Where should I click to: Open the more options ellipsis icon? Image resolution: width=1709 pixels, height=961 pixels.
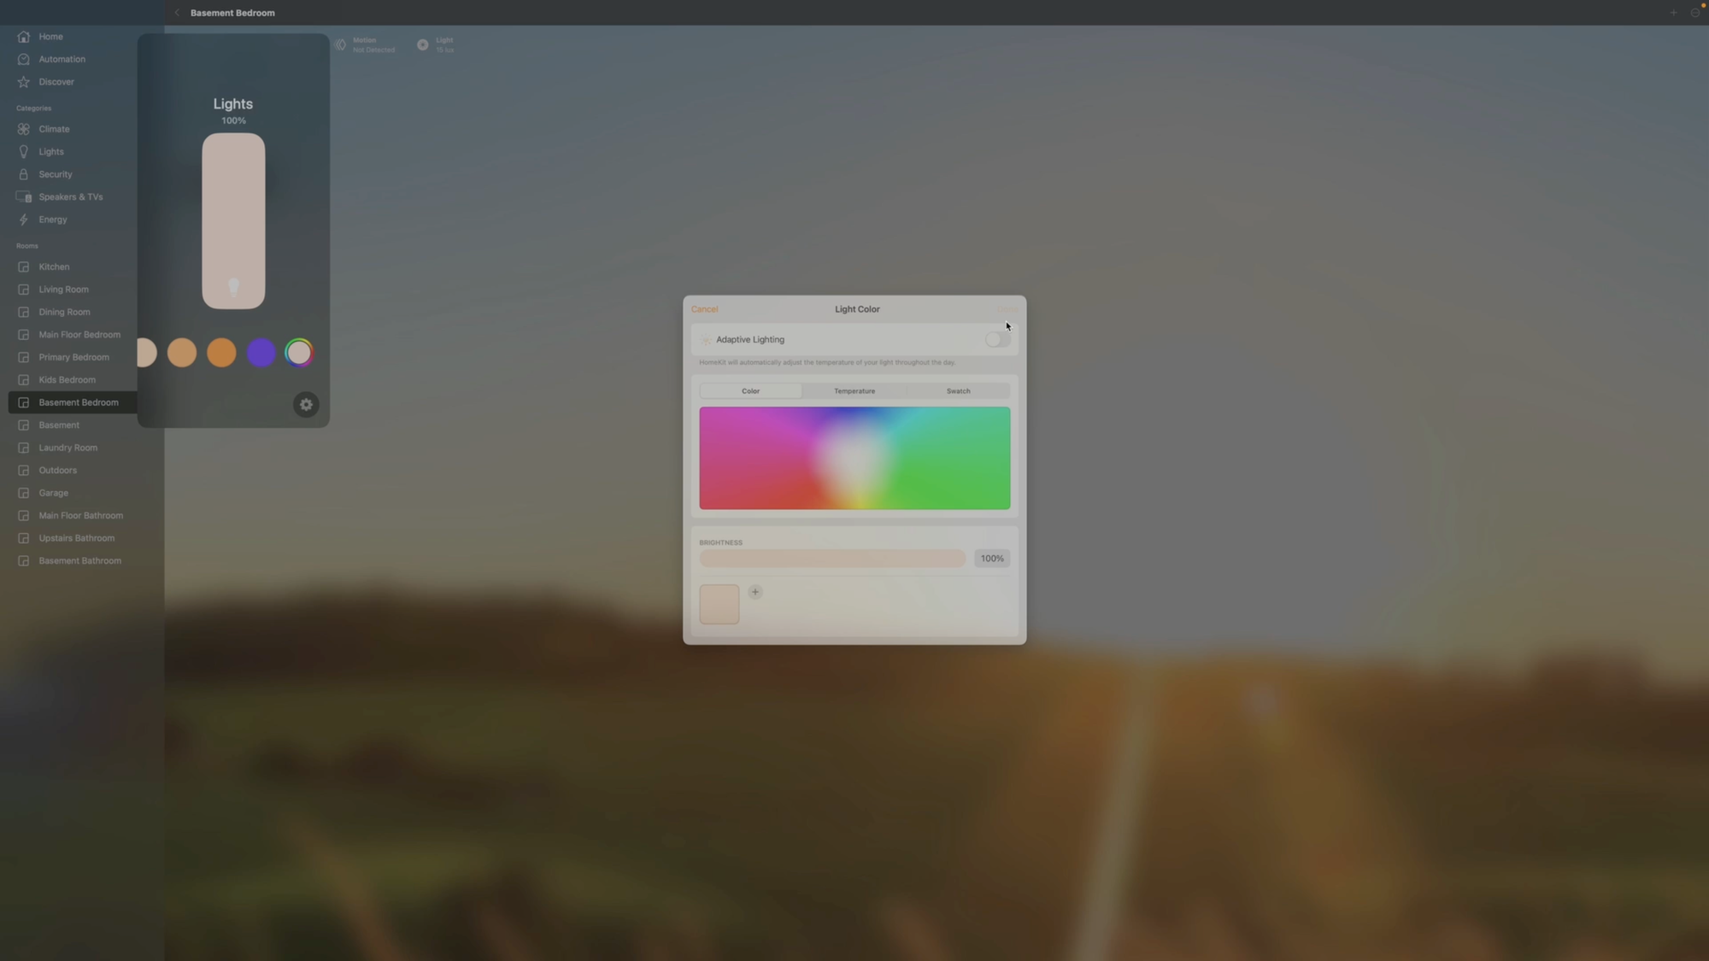[1695, 13]
